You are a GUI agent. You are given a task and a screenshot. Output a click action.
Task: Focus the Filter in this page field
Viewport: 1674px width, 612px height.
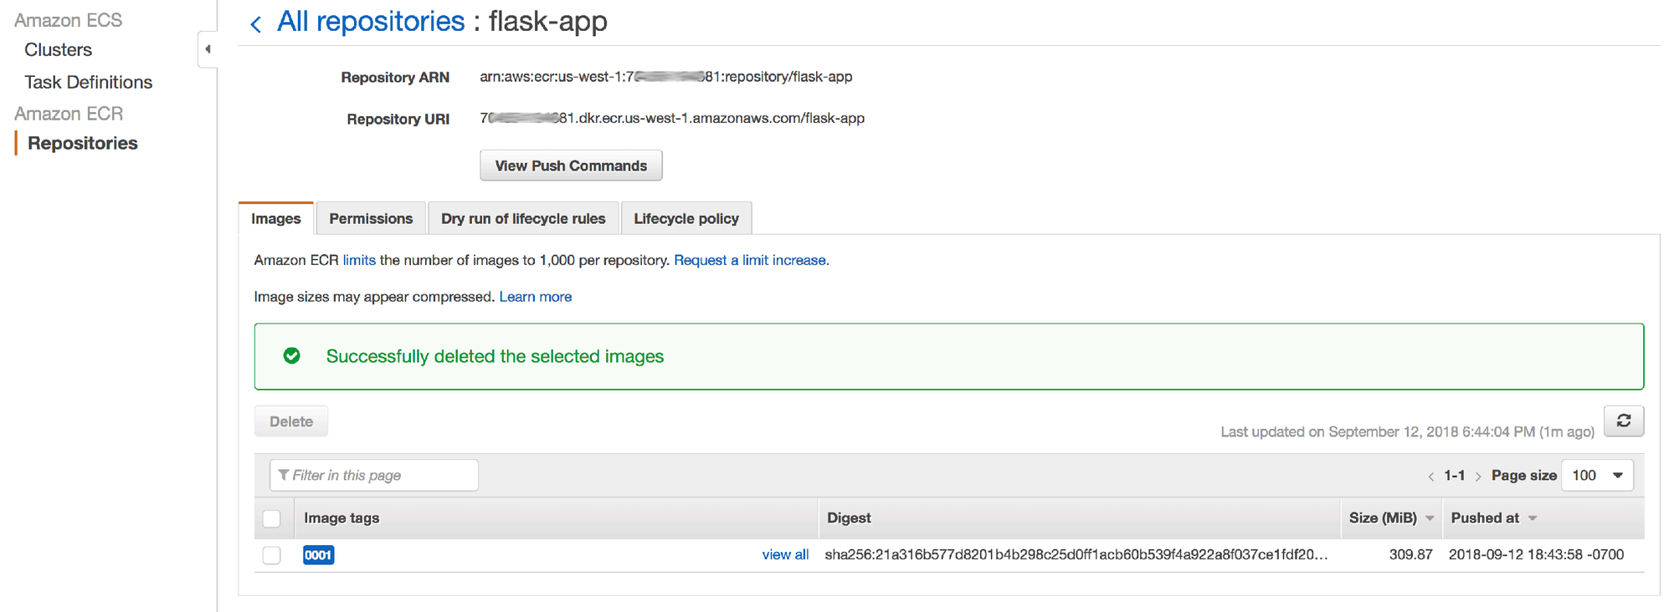pos(374,475)
